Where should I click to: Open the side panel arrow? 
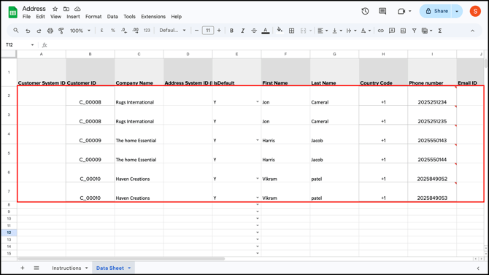pyautogui.click(x=478, y=268)
